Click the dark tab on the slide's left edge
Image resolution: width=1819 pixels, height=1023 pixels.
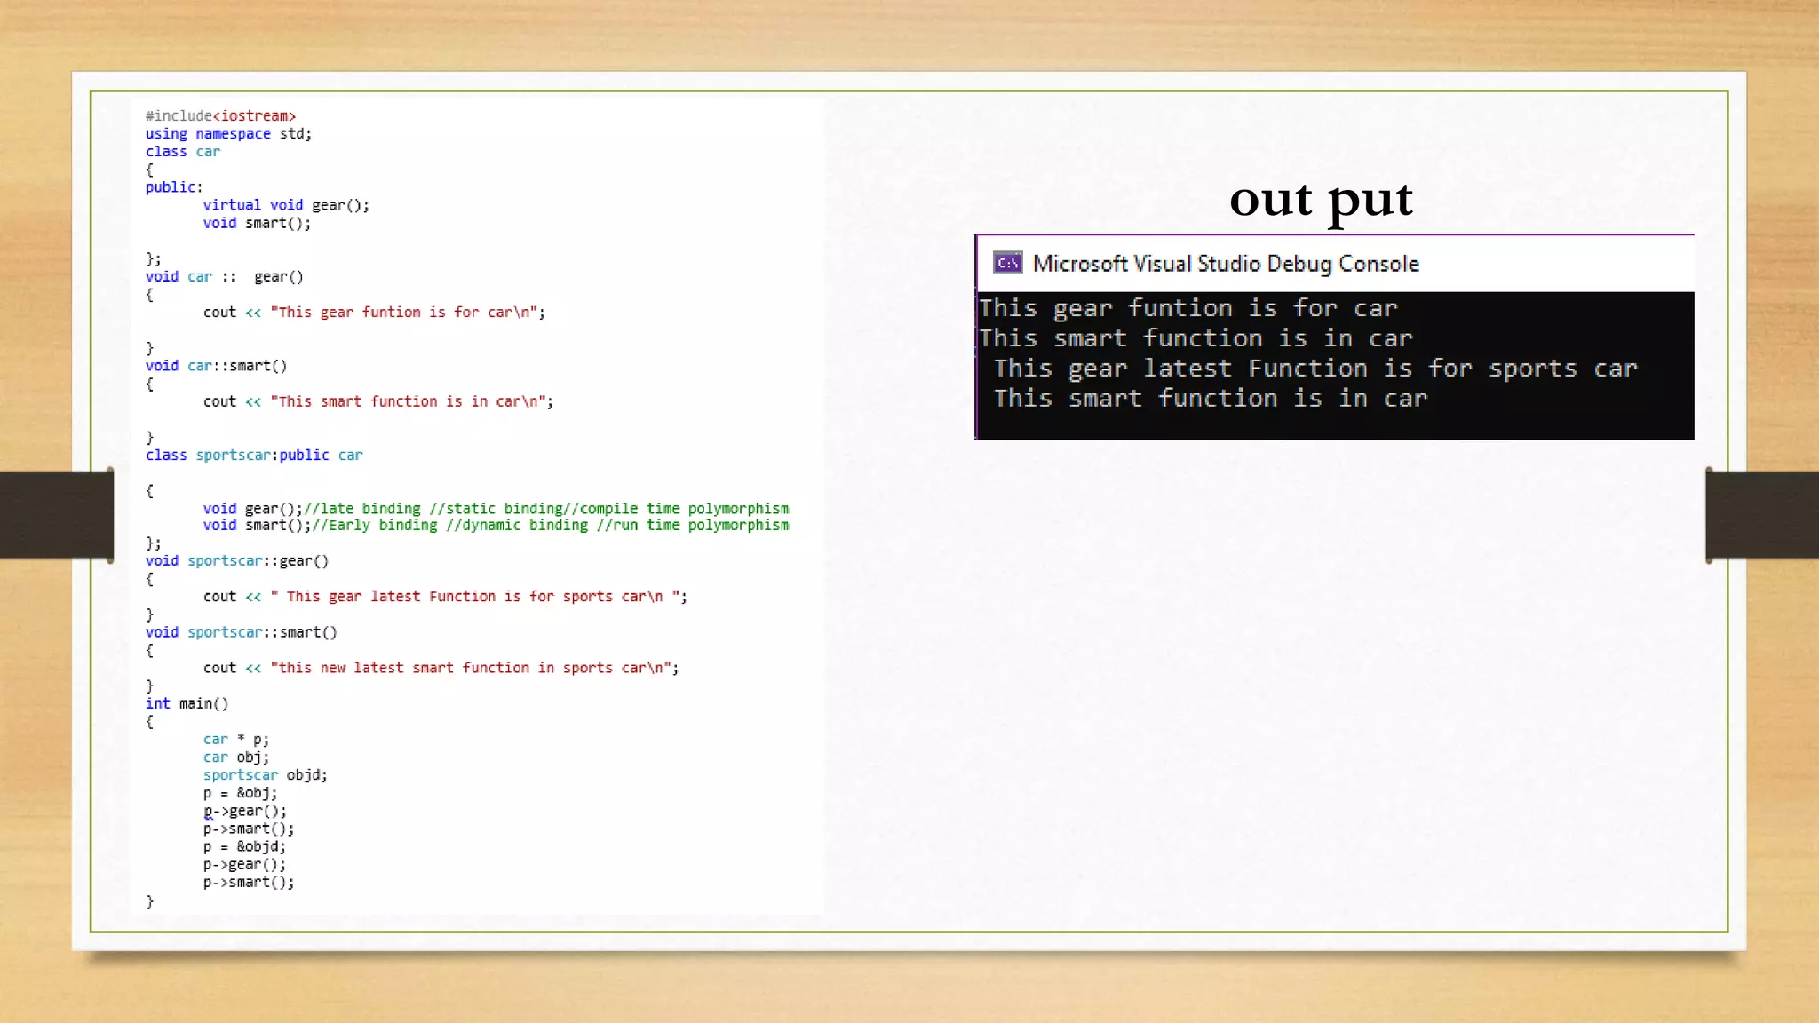click(57, 515)
